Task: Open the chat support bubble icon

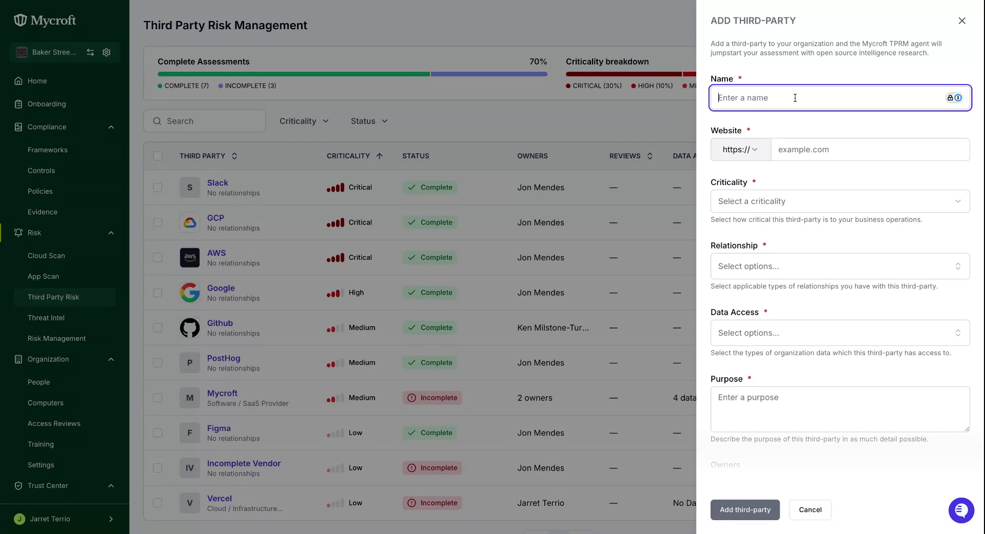Action: pyautogui.click(x=961, y=510)
